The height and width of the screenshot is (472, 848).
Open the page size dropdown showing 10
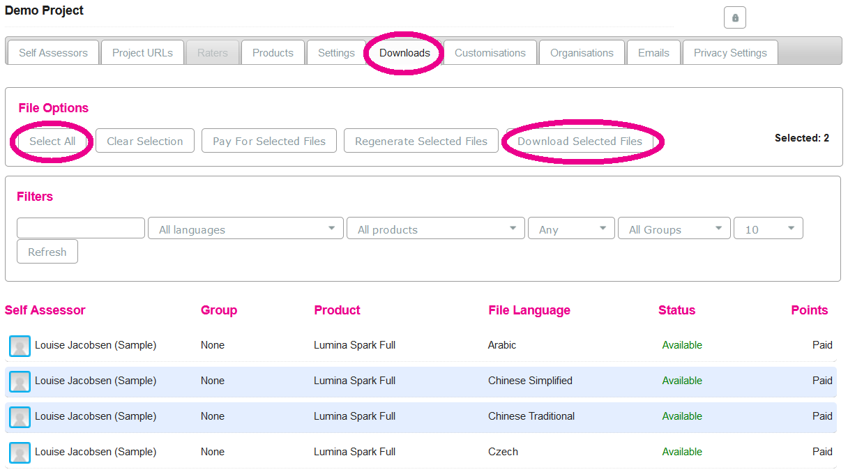pyautogui.click(x=768, y=229)
